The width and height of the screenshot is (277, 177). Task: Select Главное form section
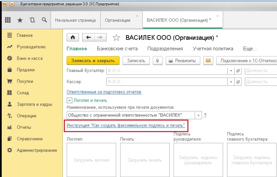click(77, 49)
